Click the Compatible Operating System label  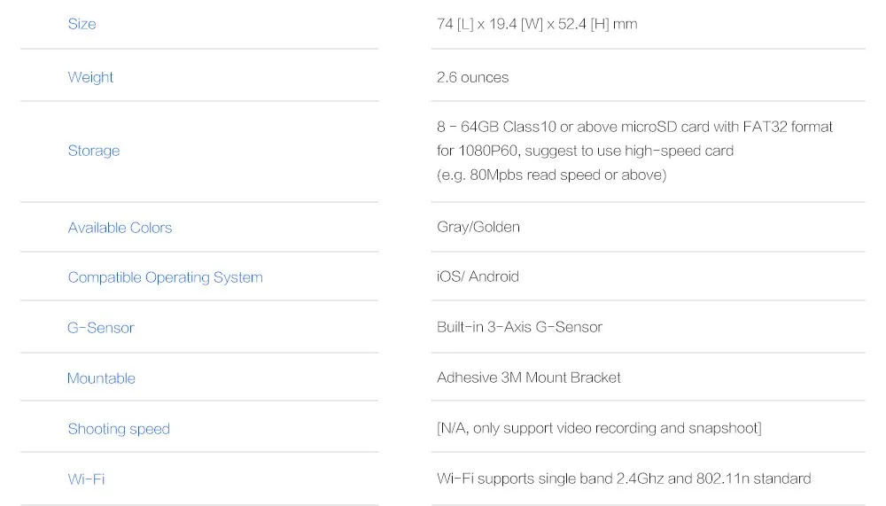[x=165, y=277]
